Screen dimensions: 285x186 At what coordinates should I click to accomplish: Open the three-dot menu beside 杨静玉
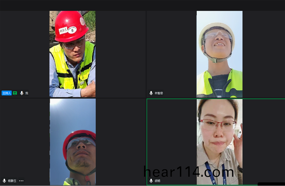tap(21, 180)
